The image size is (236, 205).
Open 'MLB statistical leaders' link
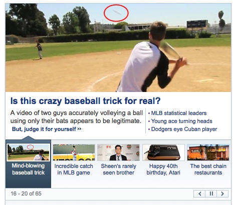click(179, 113)
